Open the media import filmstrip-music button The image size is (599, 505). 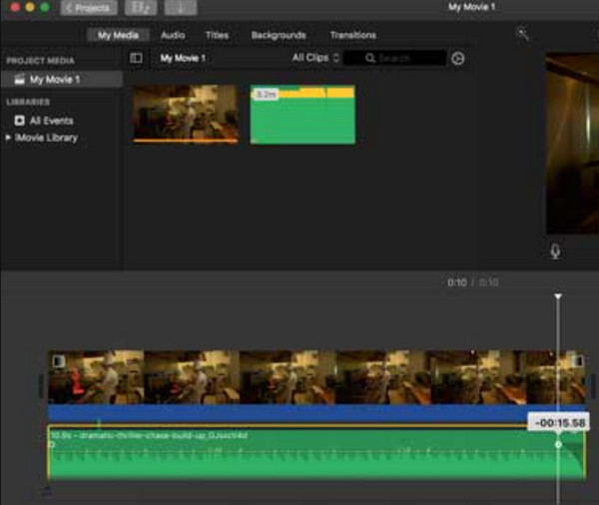(x=141, y=8)
